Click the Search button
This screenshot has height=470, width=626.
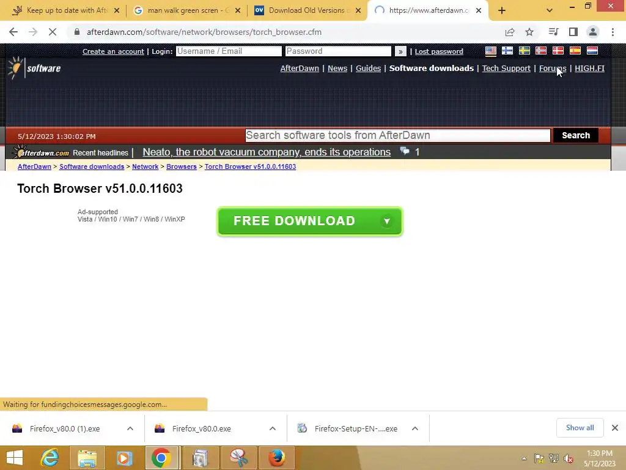(x=576, y=135)
